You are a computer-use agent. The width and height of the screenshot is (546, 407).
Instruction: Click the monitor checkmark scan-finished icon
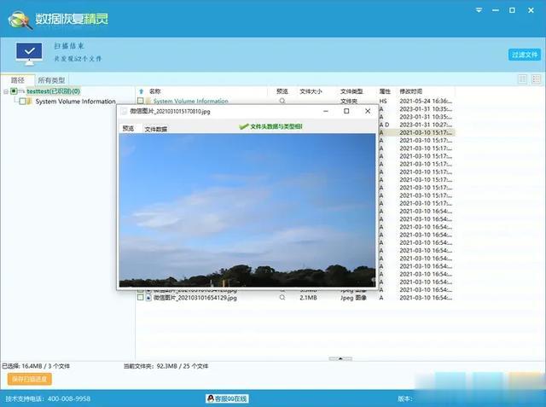pyautogui.click(x=29, y=54)
